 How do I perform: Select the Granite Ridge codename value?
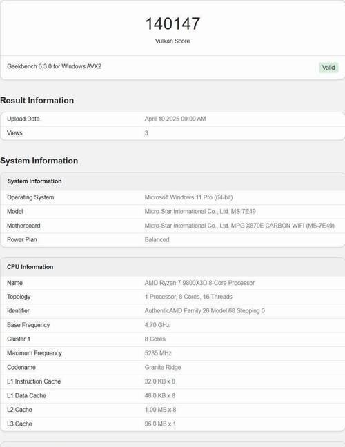coord(163,367)
